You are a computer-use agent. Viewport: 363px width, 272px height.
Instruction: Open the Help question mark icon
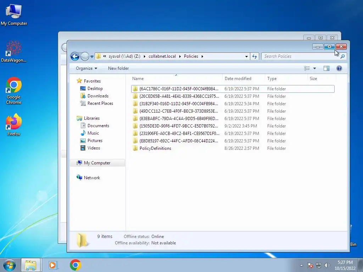tap(339, 68)
